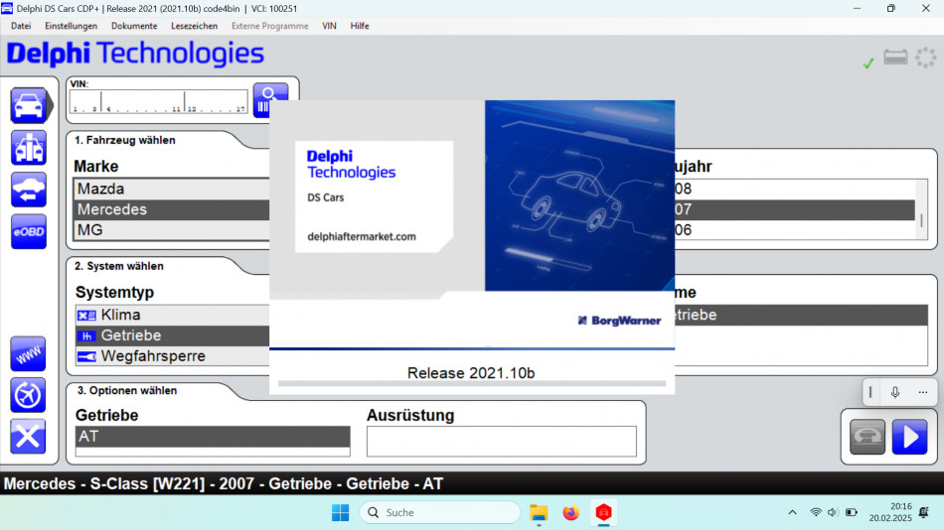Open File Explorer from the taskbar
This screenshot has height=530, width=944.
pyautogui.click(x=539, y=512)
